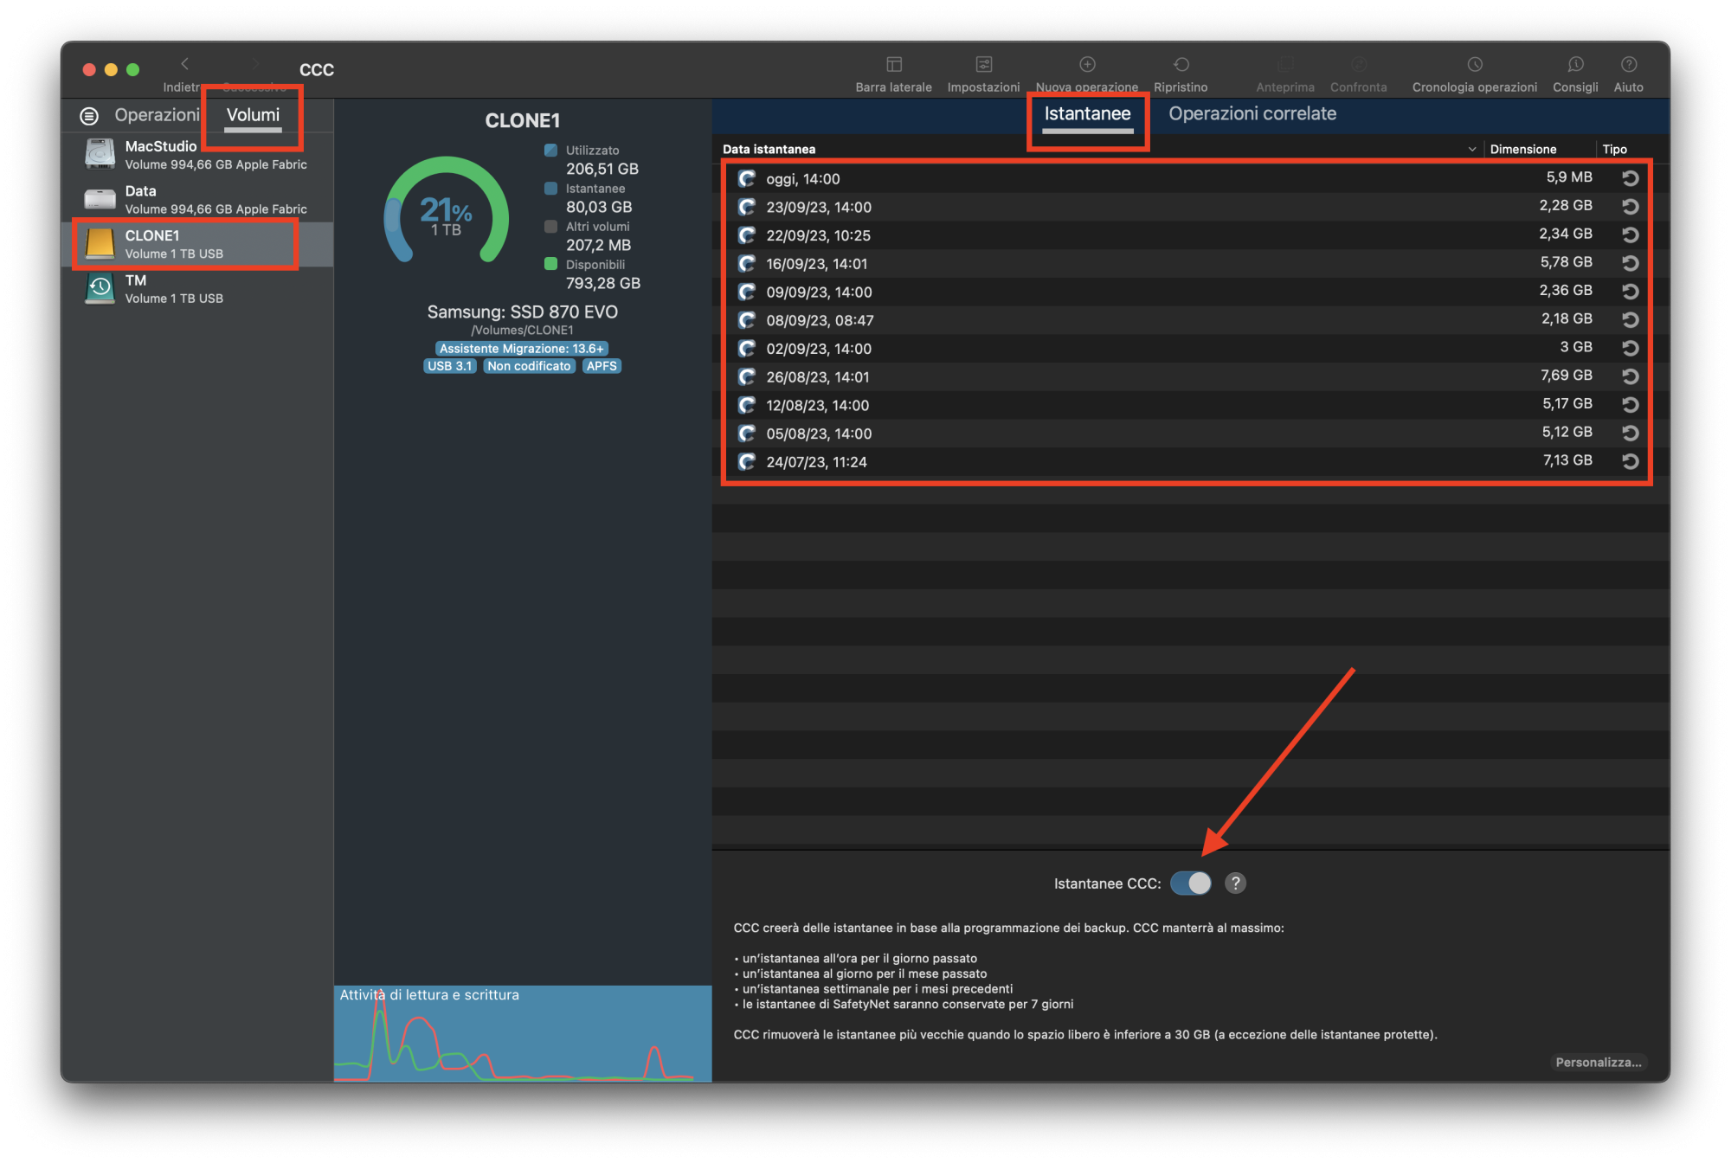Open Impostazioni from the toolbar
Screen dimensions: 1731x1163
(x=983, y=65)
